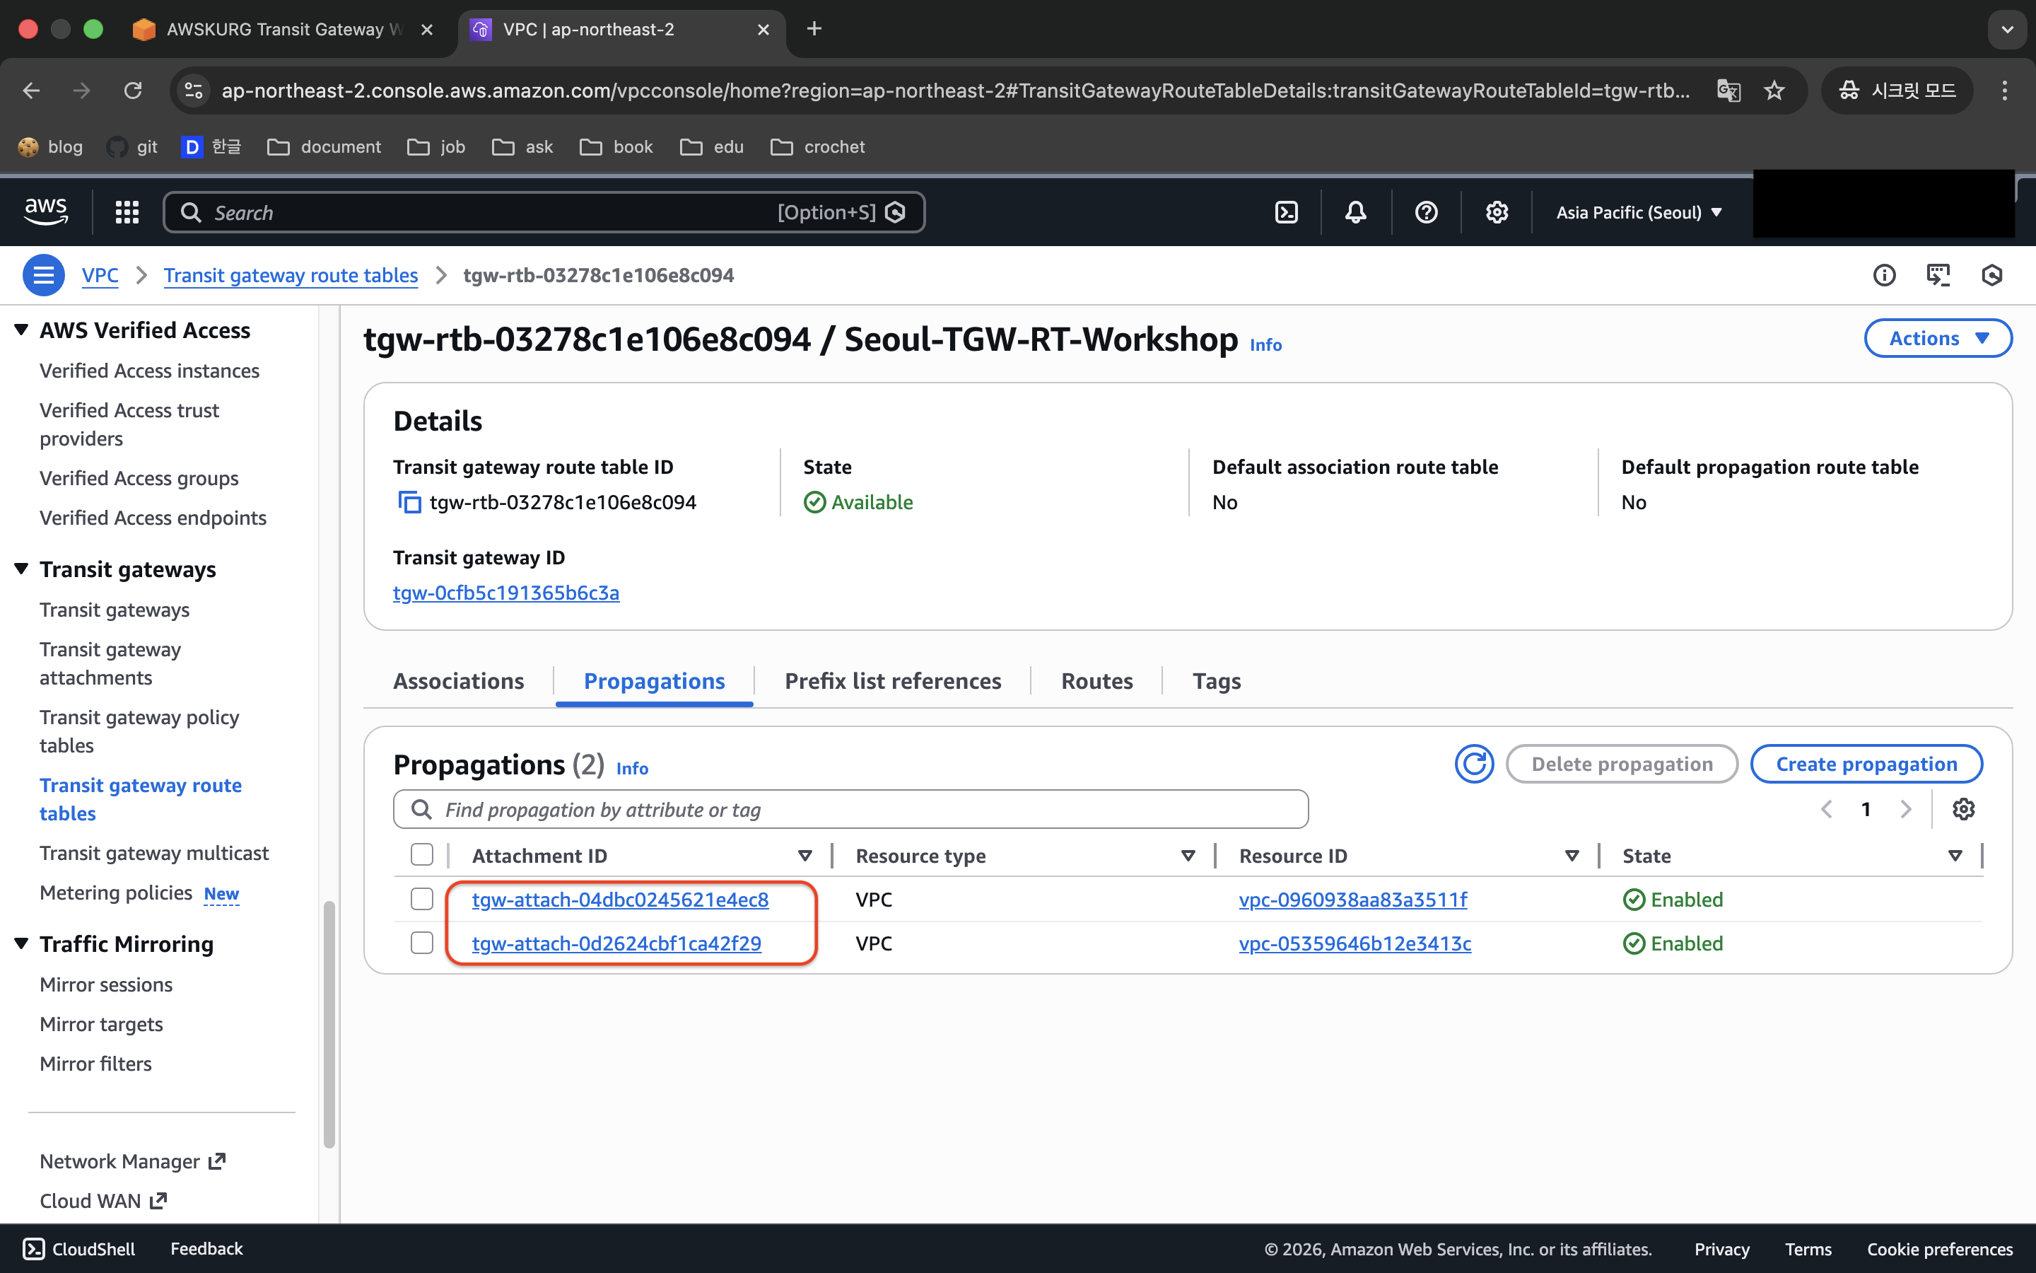Open the AWS CloudShell icon in top bar
This screenshot has width=2036, height=1273.
point(1287,212)
